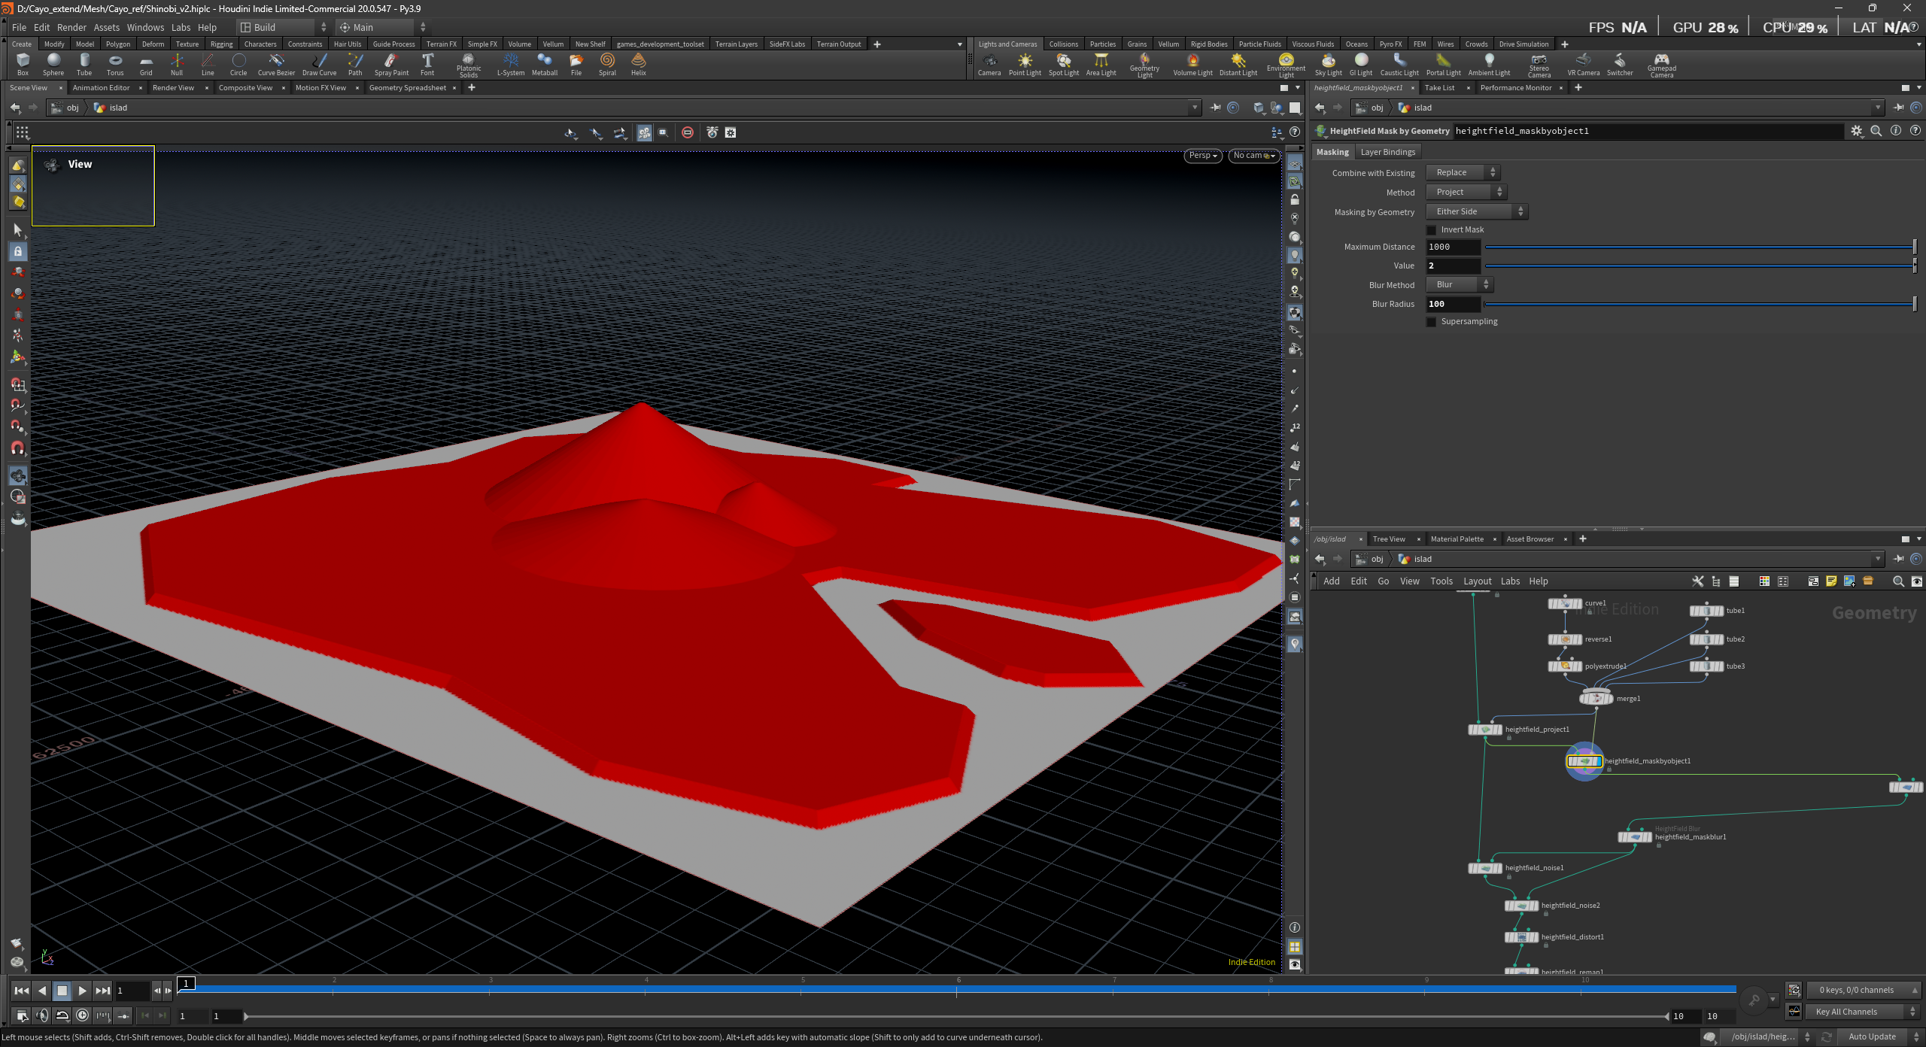Screen dimensions: 1926x1047
Task: Switch to the Layer Bindings tab
Action: point(1387,152)
